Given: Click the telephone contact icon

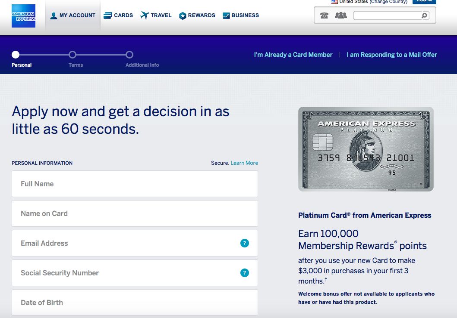Looking at the screenshot, I should [x=324, y=15].
